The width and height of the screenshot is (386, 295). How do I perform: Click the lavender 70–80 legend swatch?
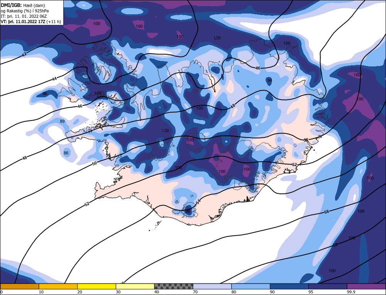212,287
